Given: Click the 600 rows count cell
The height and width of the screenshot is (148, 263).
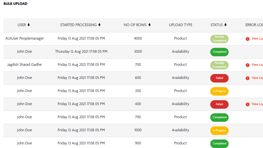Looking at the screenshot, I should click(x=138, y=78).
